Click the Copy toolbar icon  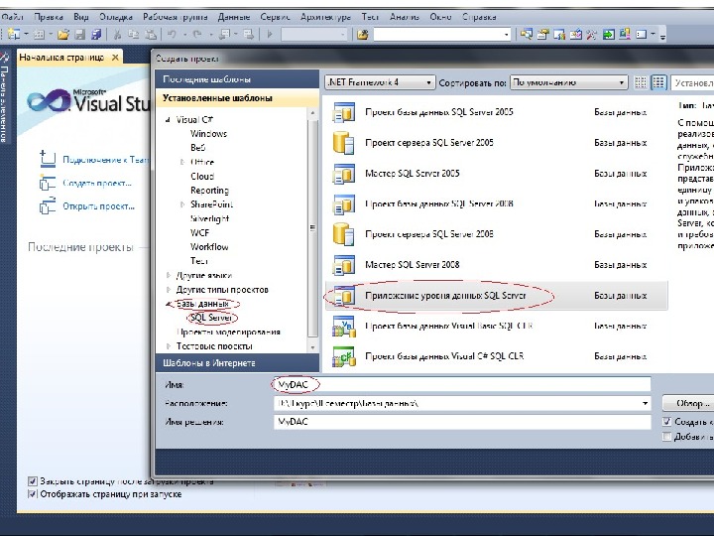coord(134,34)
